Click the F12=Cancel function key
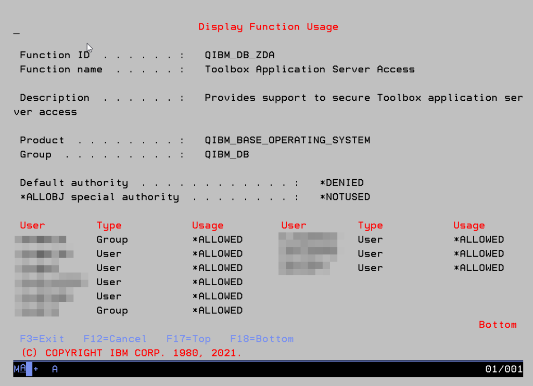Viewport: 533px width, 386px height. [115, 339]
